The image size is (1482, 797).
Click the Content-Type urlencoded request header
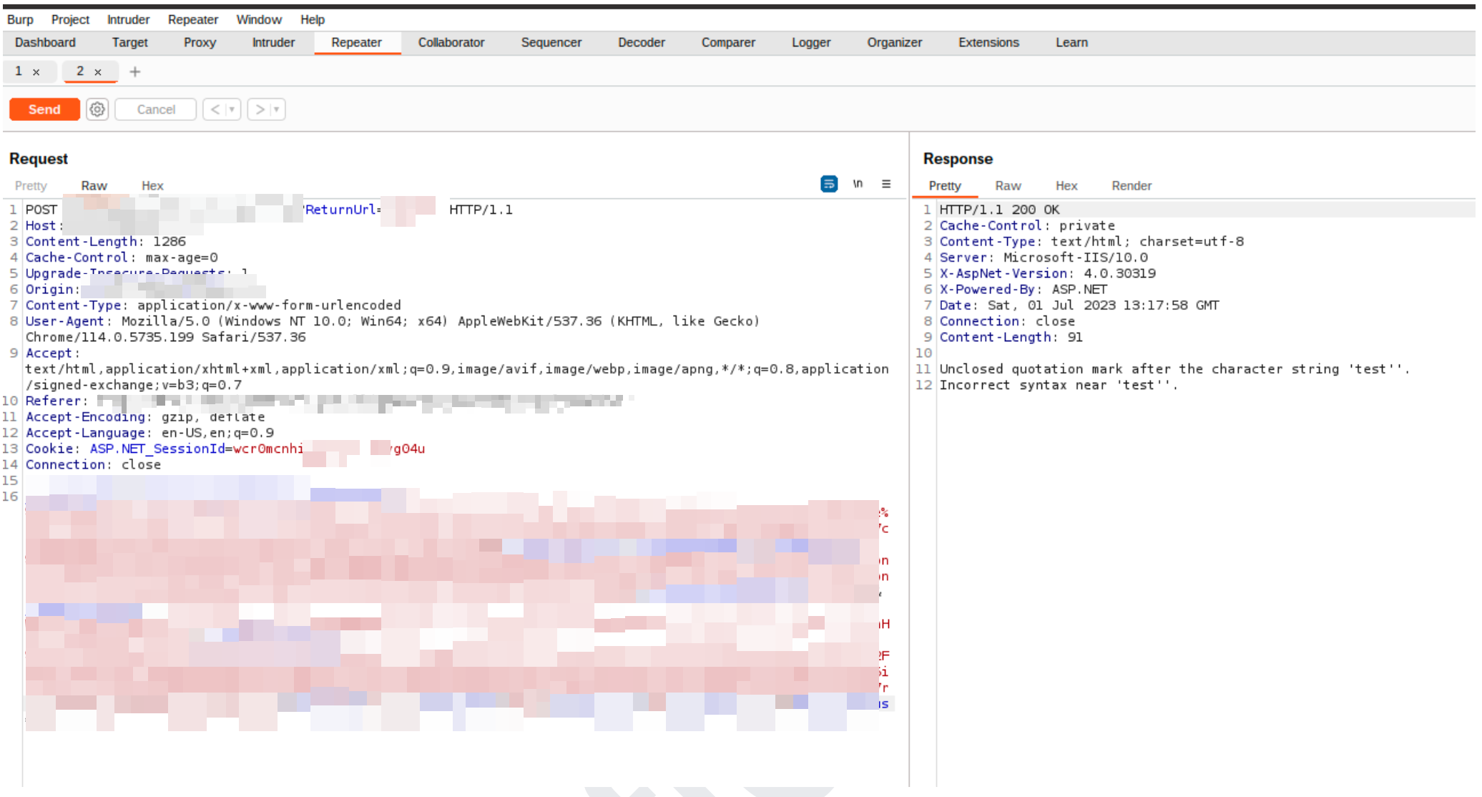[213, 305]
